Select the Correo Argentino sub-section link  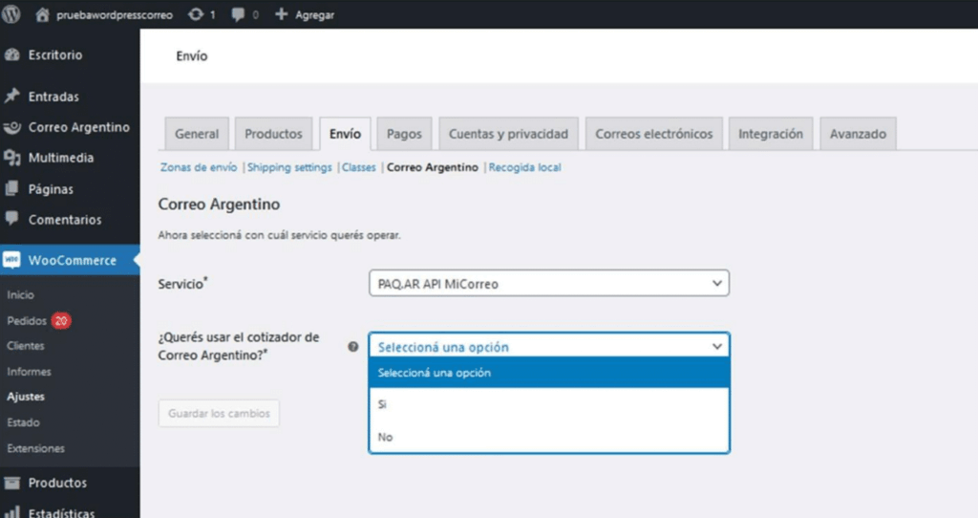(x=433, y=167)
